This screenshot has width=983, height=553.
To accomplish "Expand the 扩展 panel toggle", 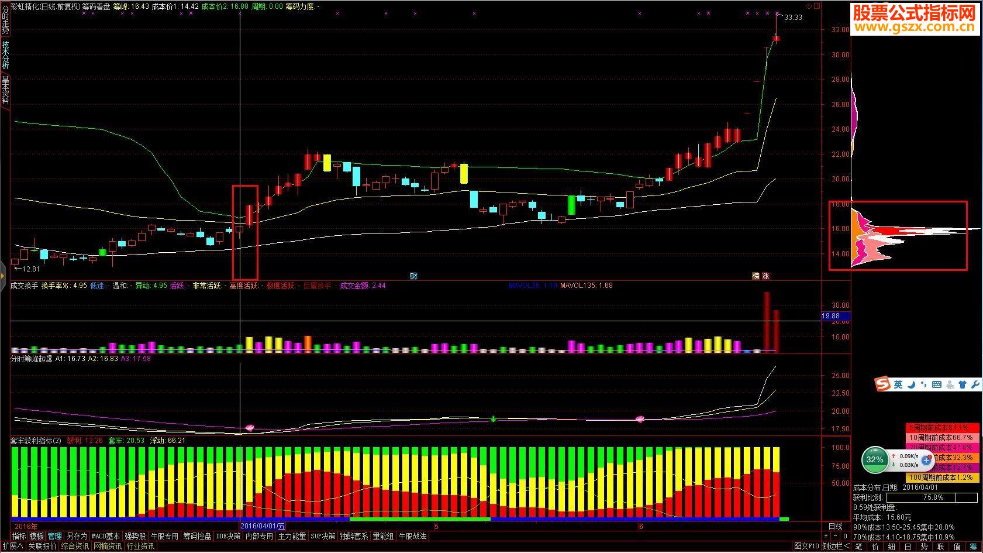I will pyautogui.click(x=12, y=547).
